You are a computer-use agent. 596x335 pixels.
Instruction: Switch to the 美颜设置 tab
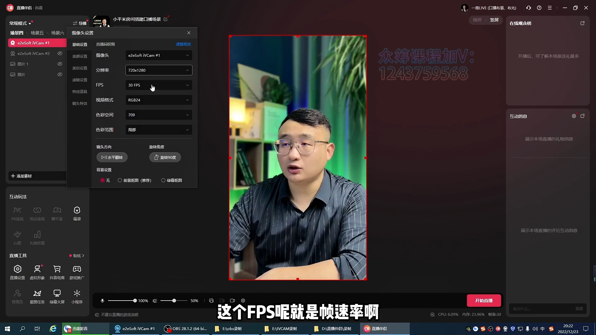click(79, 56)
